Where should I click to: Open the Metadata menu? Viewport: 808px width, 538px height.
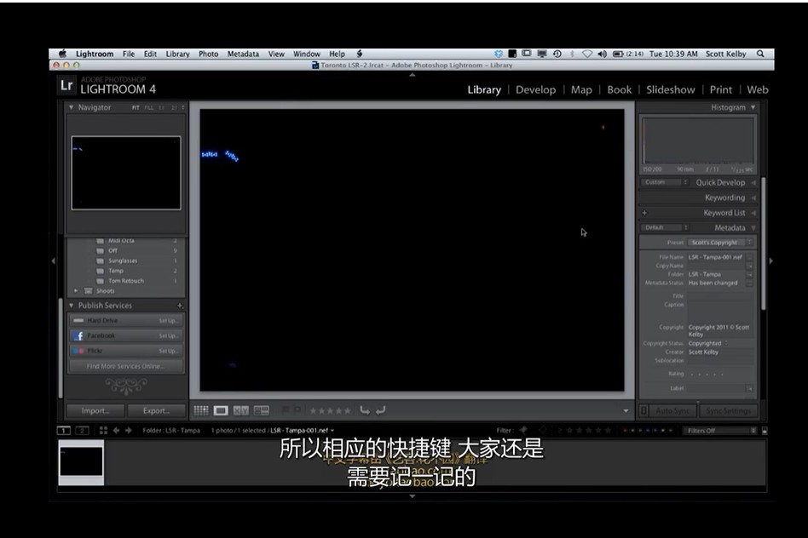tap(243, 53)
